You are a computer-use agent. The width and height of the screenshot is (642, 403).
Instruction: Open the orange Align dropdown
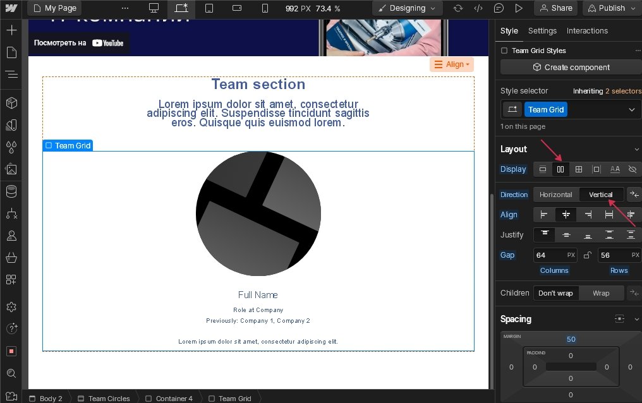[x=452, y=64]
